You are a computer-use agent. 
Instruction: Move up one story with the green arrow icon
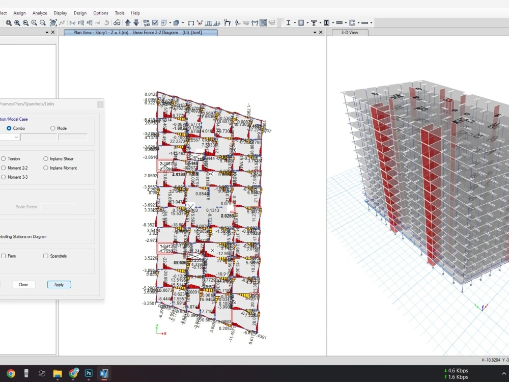tap(127, 22)
